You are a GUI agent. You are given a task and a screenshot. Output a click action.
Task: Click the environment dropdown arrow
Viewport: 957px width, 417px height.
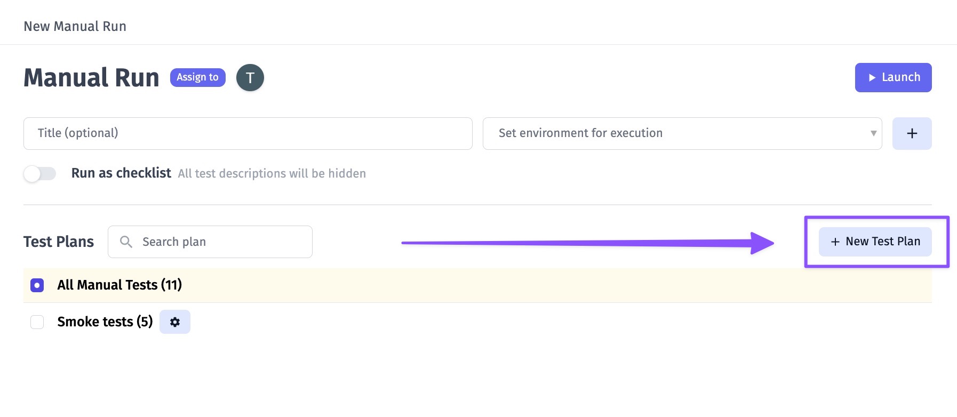873,133
